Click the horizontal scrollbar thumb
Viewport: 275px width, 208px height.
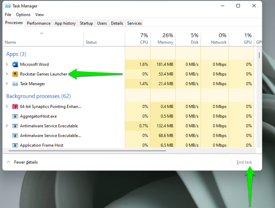coord(87,151)
